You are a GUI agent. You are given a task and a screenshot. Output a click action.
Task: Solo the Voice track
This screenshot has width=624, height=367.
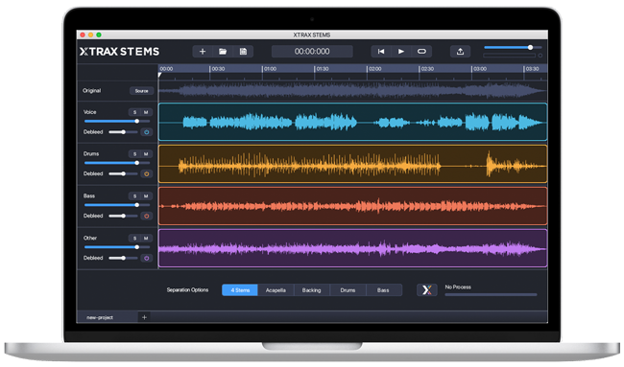tap(134, 112)
